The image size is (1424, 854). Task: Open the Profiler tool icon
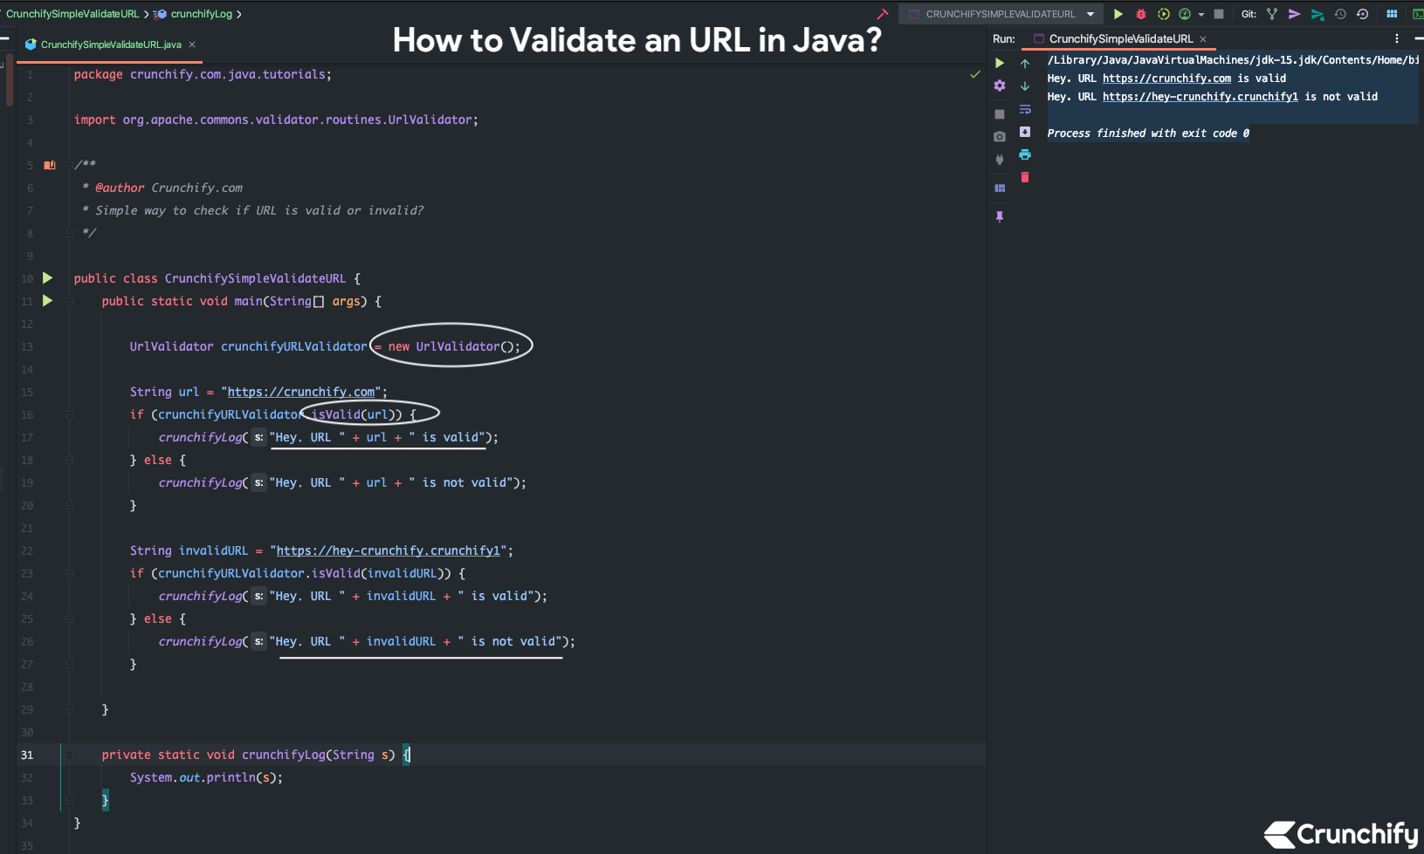1185,14
